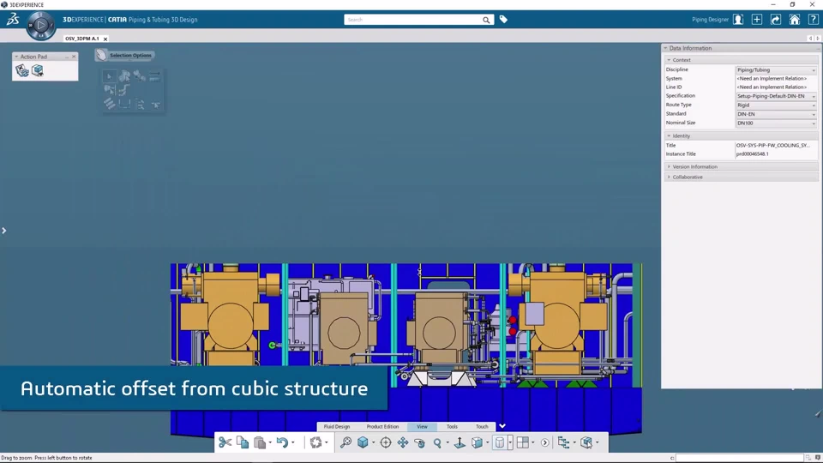Image resolution: width=823 pixels, height=463 pixels.
Task: Select the Pan four-arrow icon
Action: (403, 442)
